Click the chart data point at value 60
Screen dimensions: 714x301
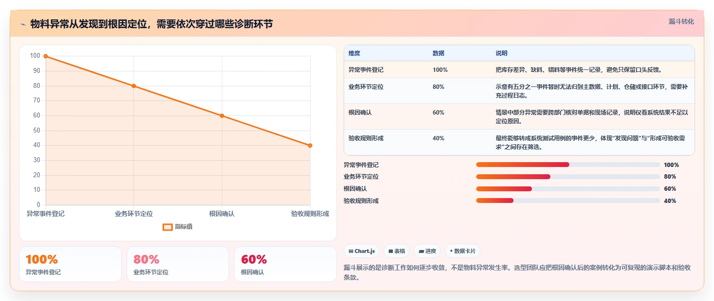222,116
